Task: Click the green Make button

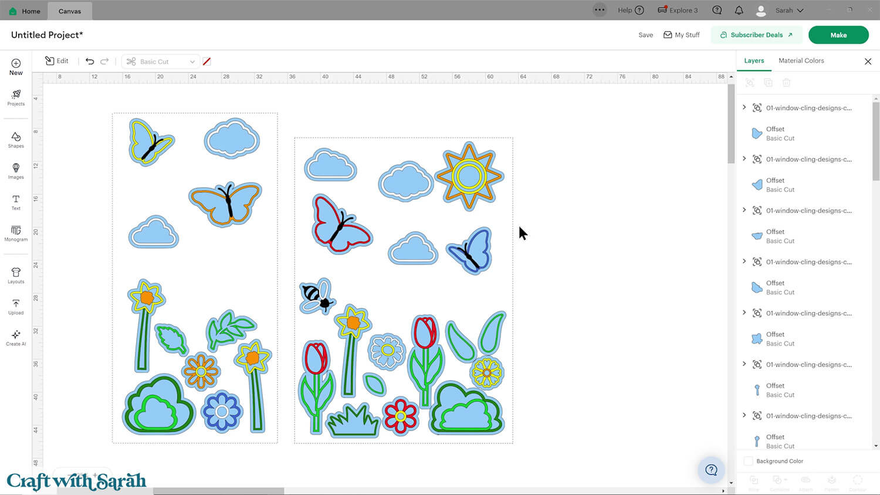Action: [838, 35]
